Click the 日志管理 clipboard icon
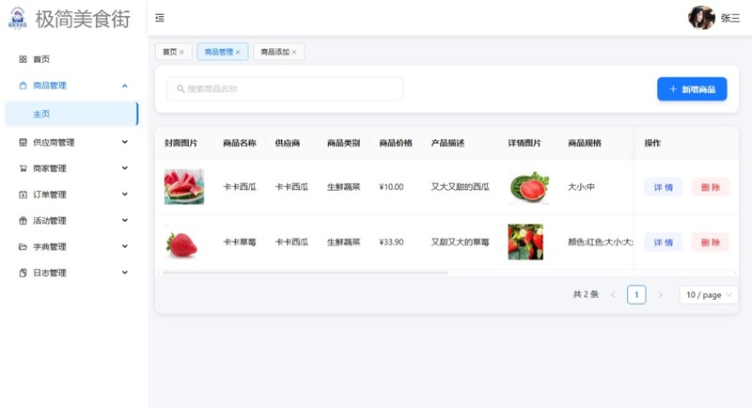Screen dimensions: 752x408 tap(23, 273)
